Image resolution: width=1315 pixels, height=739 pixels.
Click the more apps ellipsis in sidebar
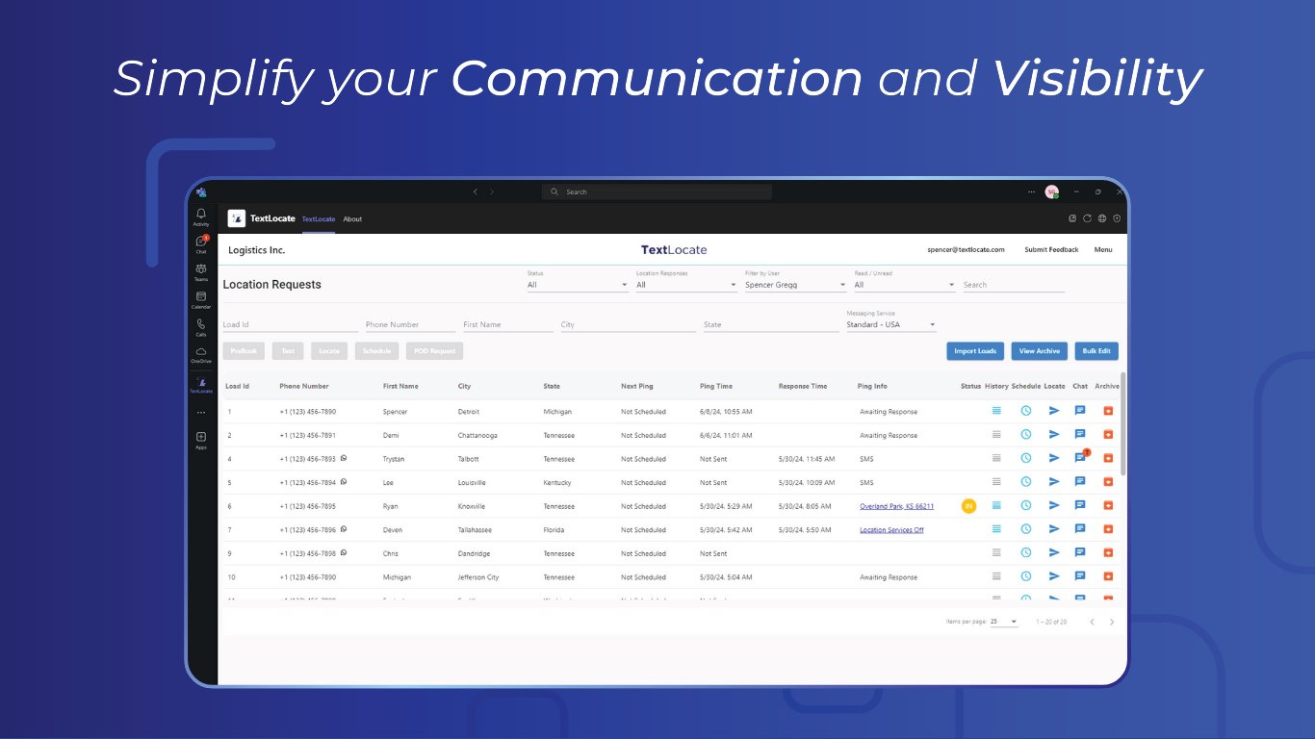point(201,412)
